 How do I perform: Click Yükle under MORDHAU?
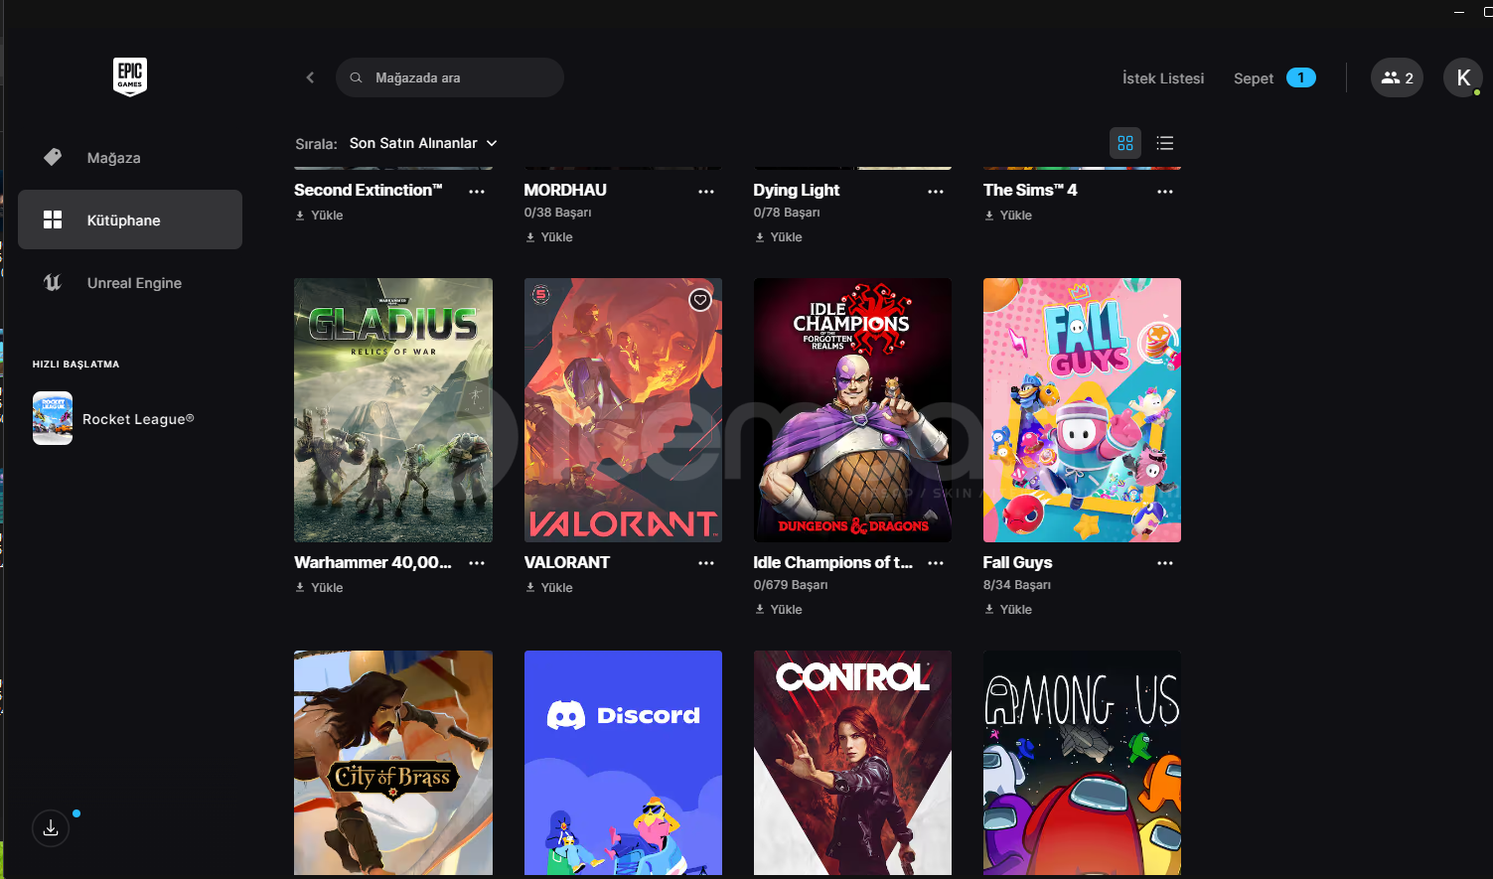(x=548, y=237)
